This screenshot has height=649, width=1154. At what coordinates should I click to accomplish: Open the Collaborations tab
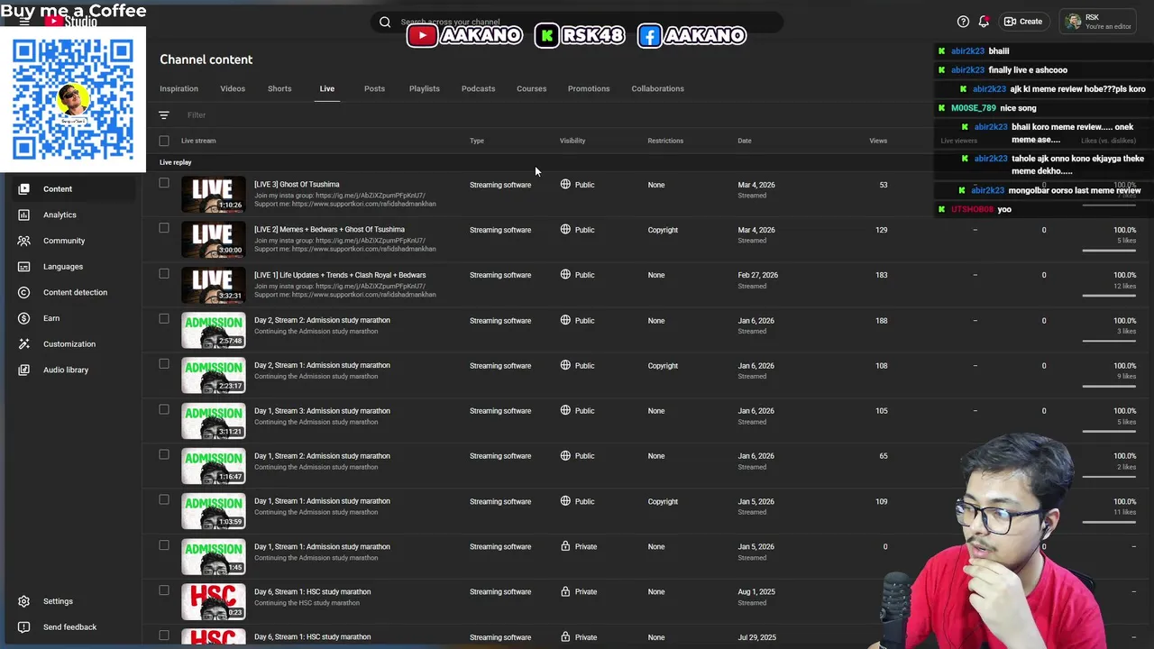[657, 88]
